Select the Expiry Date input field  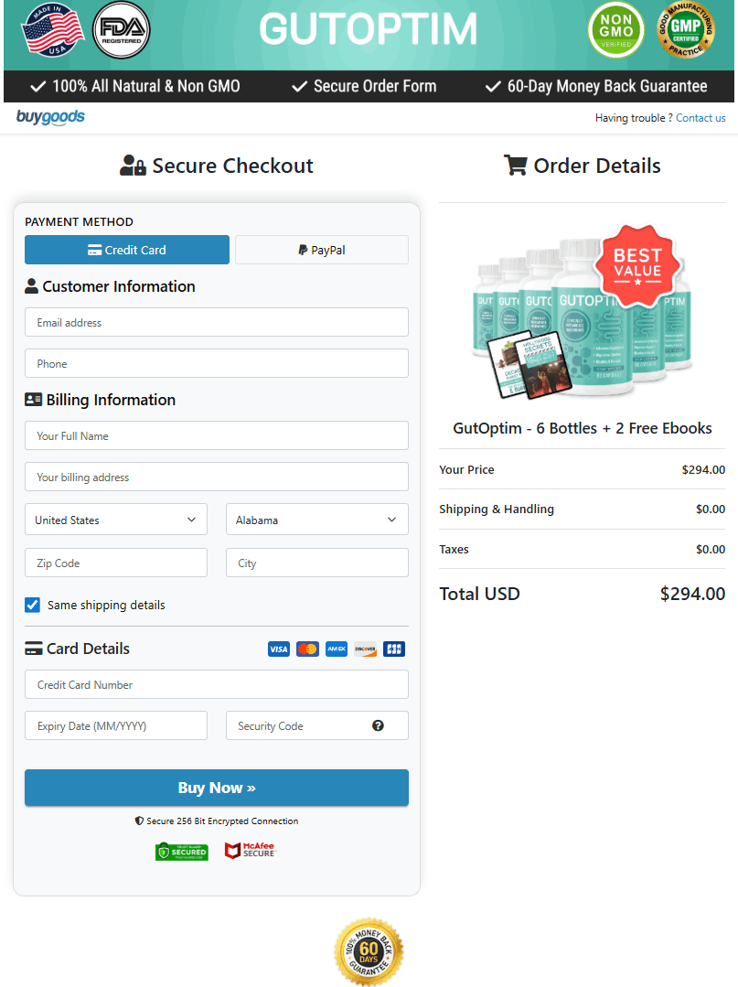pyautogui.click(x=116, y=725)
